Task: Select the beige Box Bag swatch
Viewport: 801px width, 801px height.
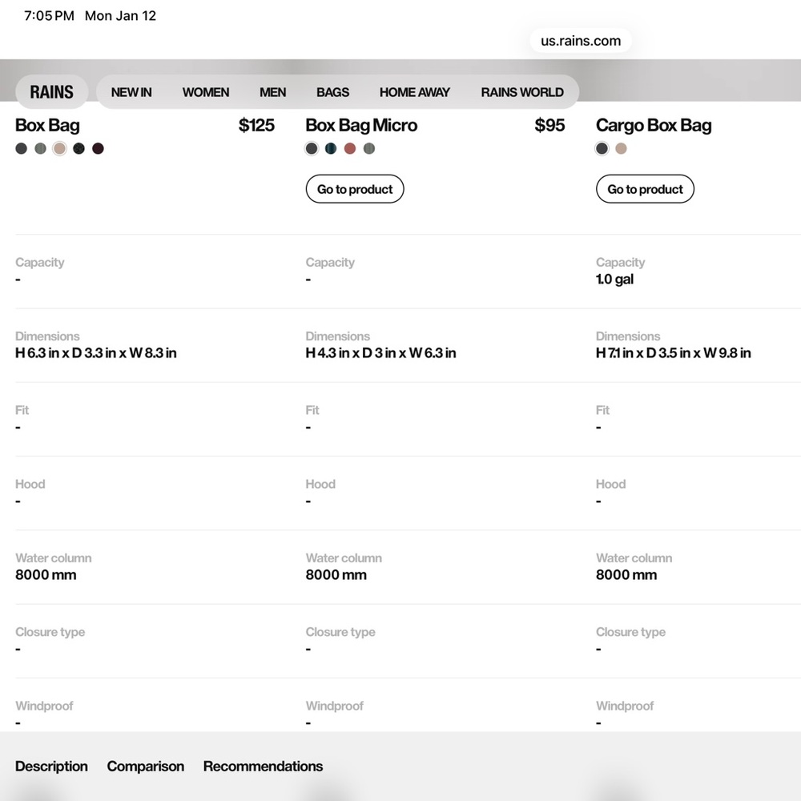Action: pos(60,149)
